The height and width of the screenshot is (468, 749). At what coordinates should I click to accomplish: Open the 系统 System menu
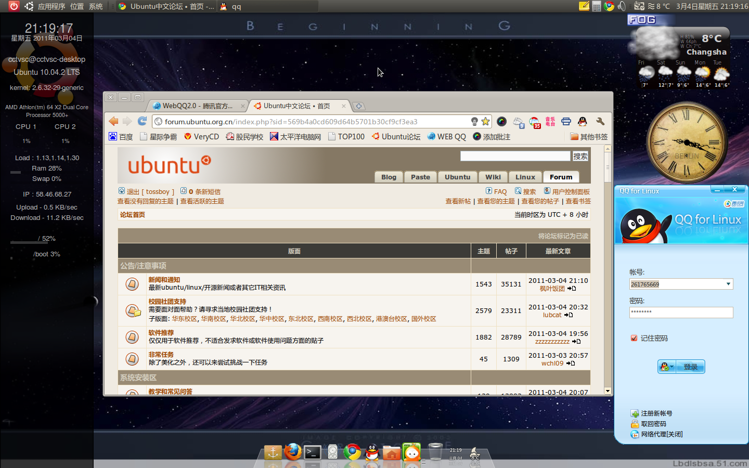pos(96,6)
